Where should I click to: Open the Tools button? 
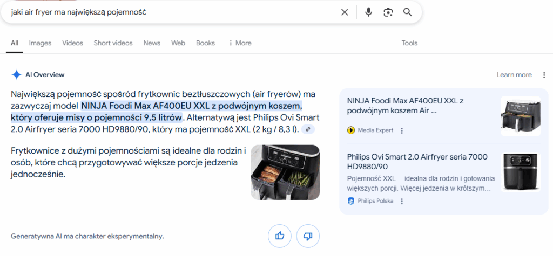point(409,43)
